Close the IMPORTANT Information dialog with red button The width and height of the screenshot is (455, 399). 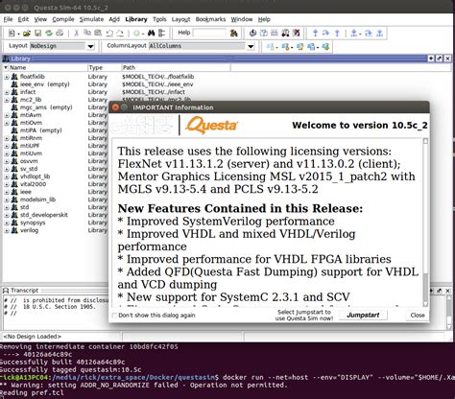tap(115, 107)
